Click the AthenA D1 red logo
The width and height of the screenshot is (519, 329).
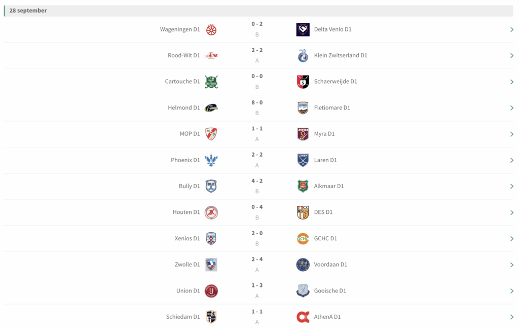click(x=303, y=317)
